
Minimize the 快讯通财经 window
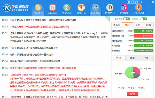point(145,2)
